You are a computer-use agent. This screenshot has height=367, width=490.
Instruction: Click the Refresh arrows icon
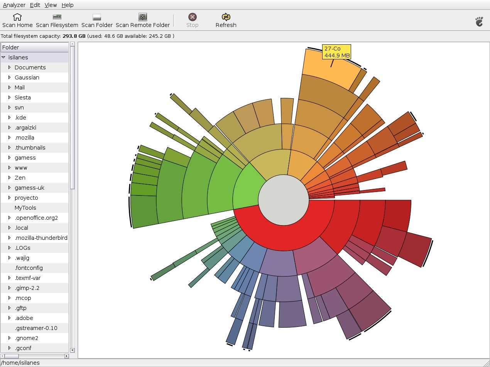[x=226, y=17]
